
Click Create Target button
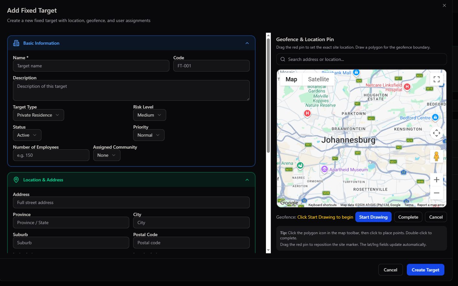coord(425,270)
